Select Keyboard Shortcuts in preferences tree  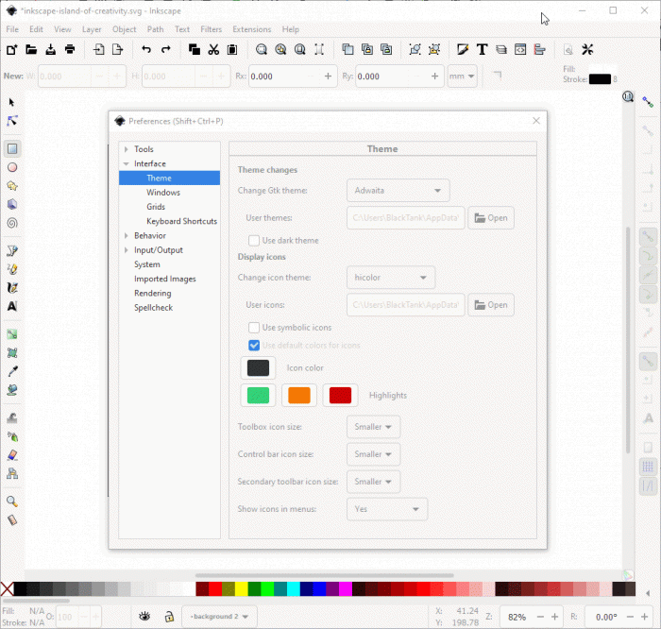(x=181, y=221)
